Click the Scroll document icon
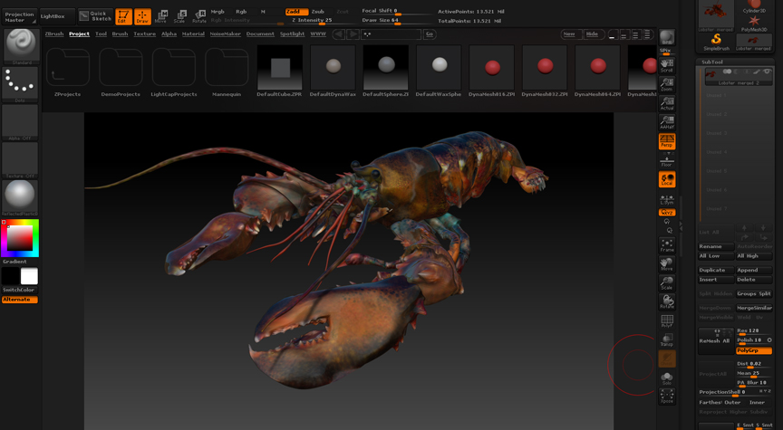The width and height of the screenshot is (783, 430). (x=667, y=65)
